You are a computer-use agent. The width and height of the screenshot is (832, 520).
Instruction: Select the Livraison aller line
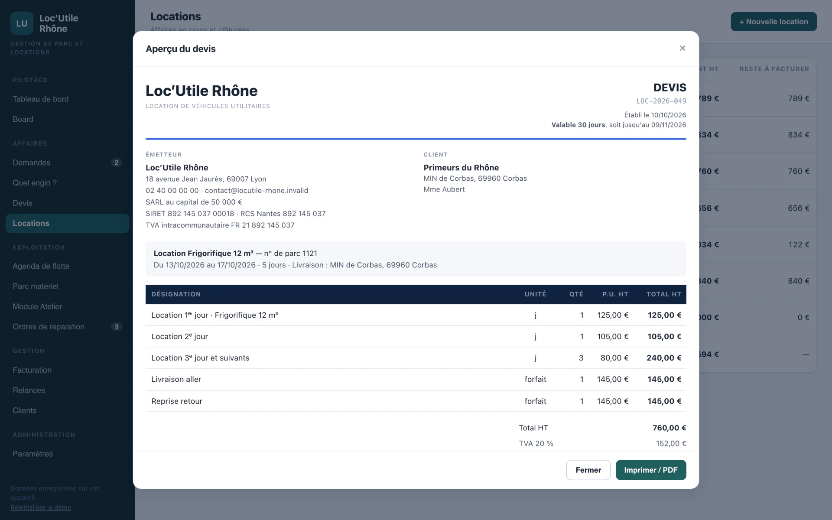416,379
